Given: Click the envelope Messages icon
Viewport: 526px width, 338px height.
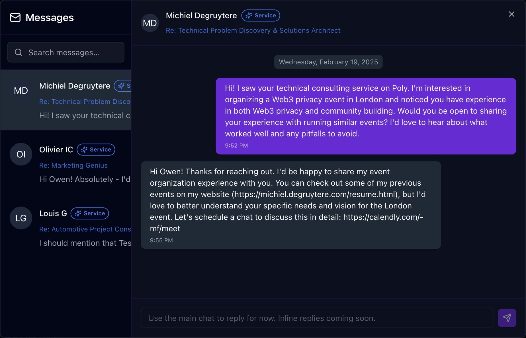Looking at the screenshot, I should tap(15, 18).
